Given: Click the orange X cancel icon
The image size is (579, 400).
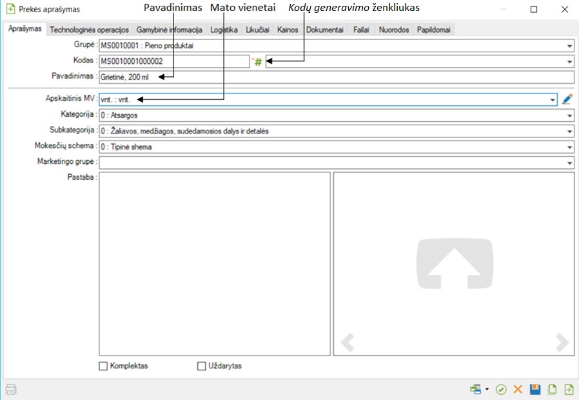Looking at the screenshot, I should (x=517, y=390).
